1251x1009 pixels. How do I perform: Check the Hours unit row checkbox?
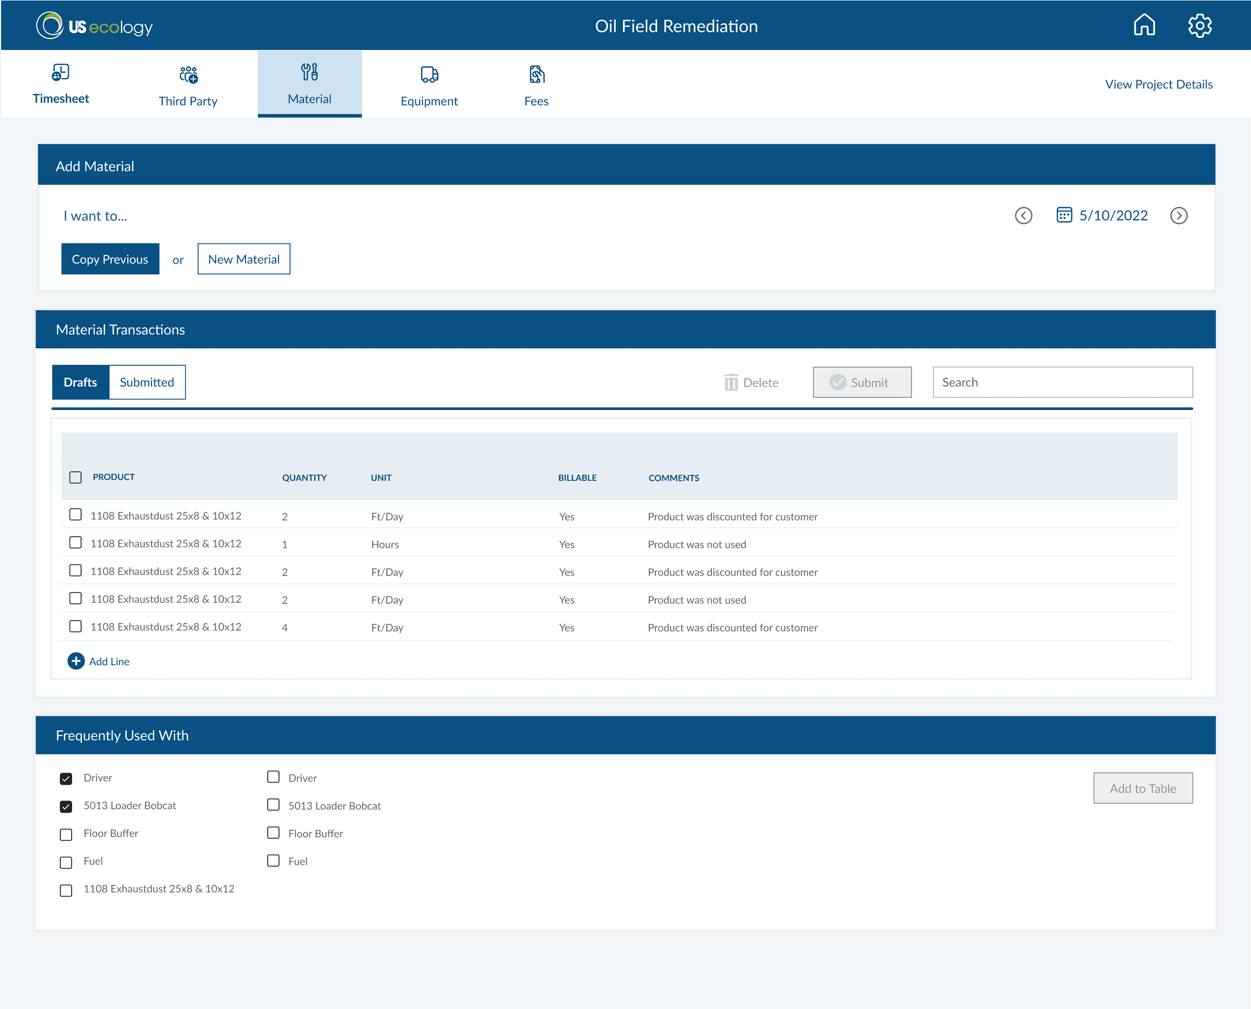point(75,543)
